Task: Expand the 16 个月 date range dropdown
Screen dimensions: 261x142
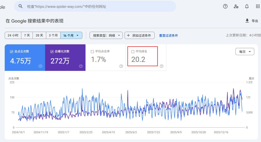Action: pos(71,35)
